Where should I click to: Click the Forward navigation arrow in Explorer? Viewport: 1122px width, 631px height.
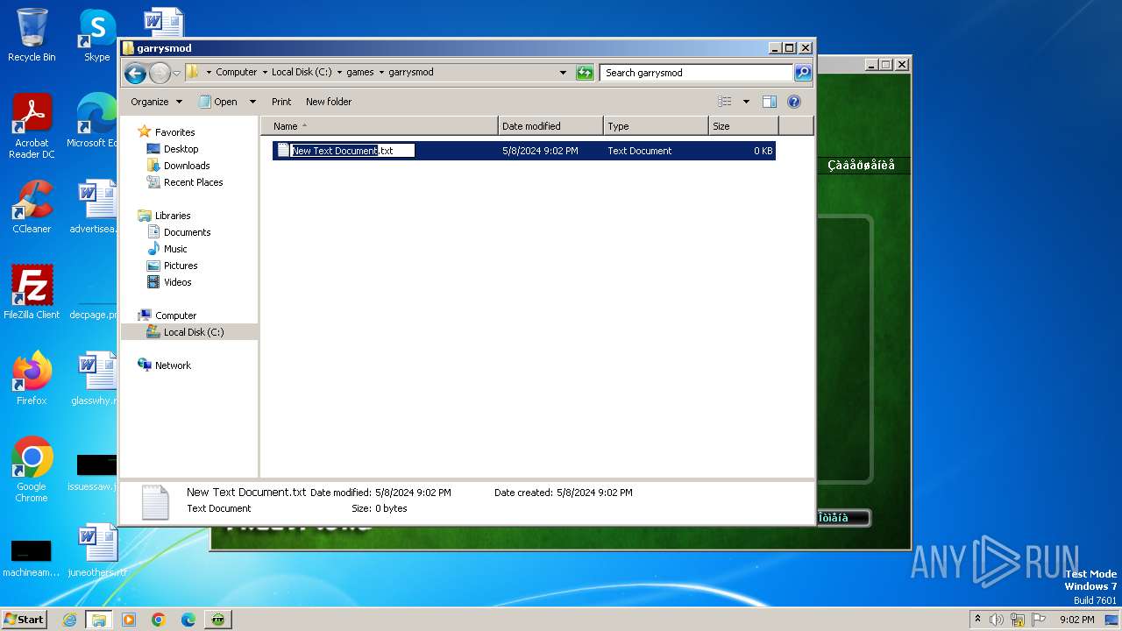tap(160, 73)
